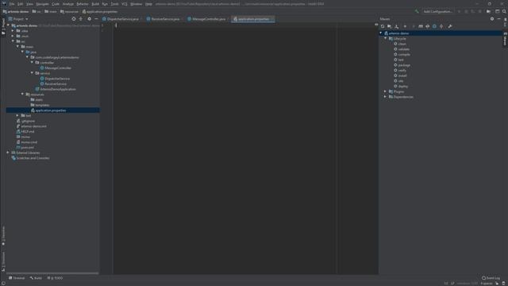Viewport: 508px width, 286px height.
Task: Open the Navigate menu
Action: point(42,4)
